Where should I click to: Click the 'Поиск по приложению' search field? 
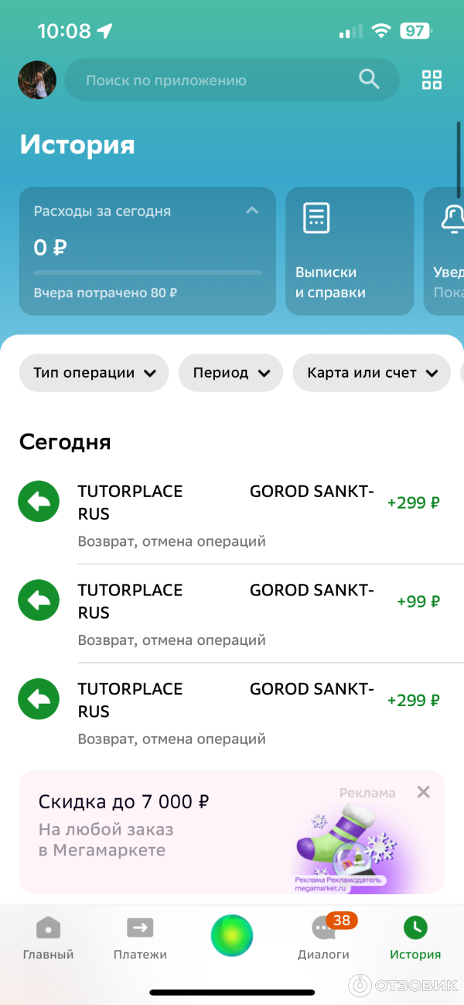pyautogui.click(x=209, y=80)
